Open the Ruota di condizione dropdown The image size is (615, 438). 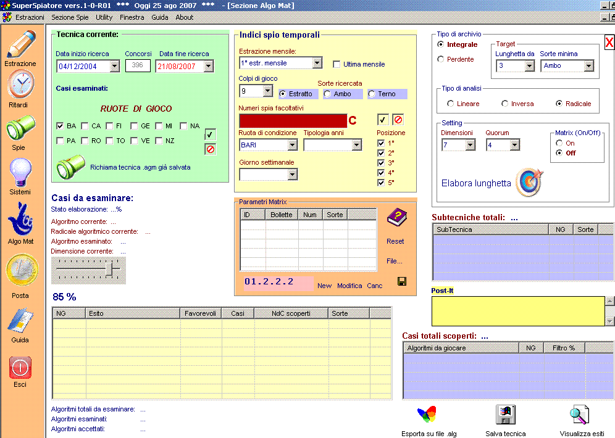tap(292, 145)
